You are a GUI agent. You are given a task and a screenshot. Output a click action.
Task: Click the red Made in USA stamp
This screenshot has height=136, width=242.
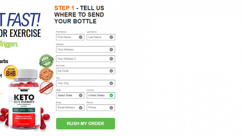click(x=47, y=88)
